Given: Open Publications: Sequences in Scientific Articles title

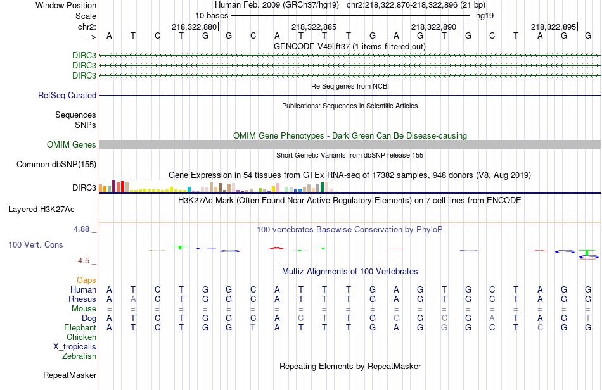Looking at the screenshot, I should [350, 106].
